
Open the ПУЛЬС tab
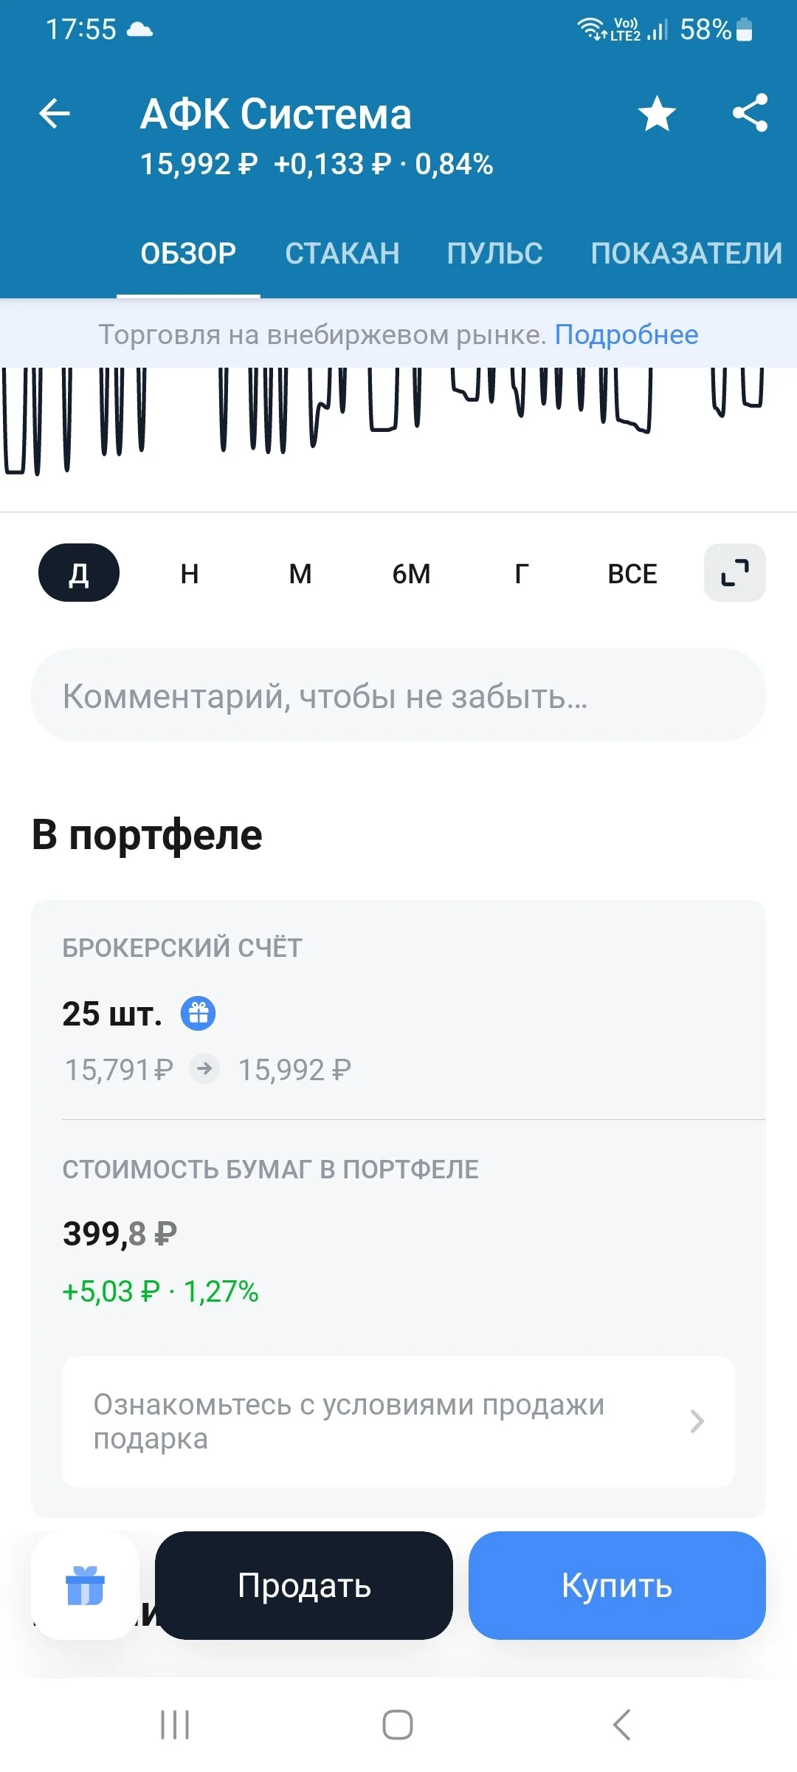pos(495,253)
